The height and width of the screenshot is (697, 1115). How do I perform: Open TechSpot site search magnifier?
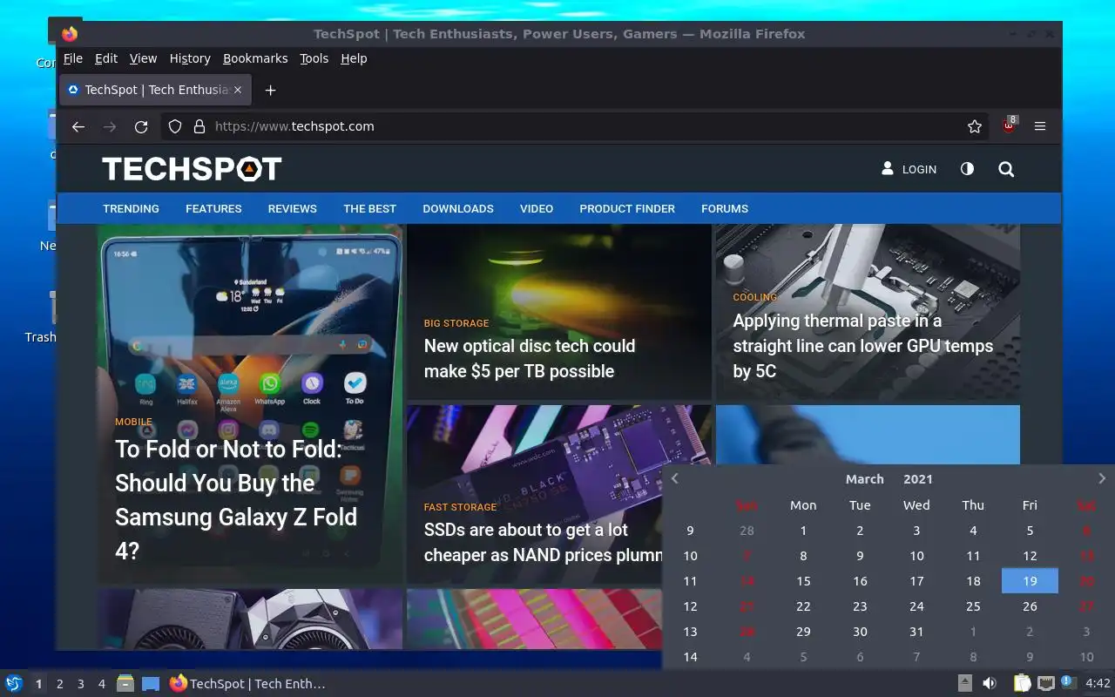(x=1006, y=169)
